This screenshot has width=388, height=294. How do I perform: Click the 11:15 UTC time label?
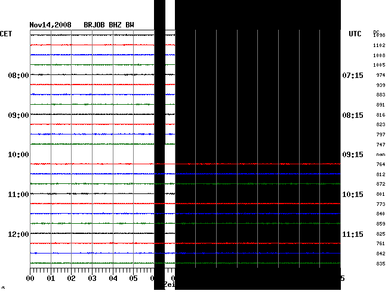point(353,234)
